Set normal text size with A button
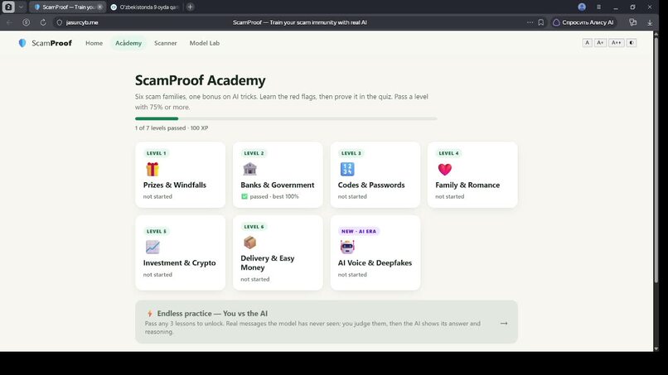Image resolution: width=668 pixels, height=375 pixels. tap(587, 42)
